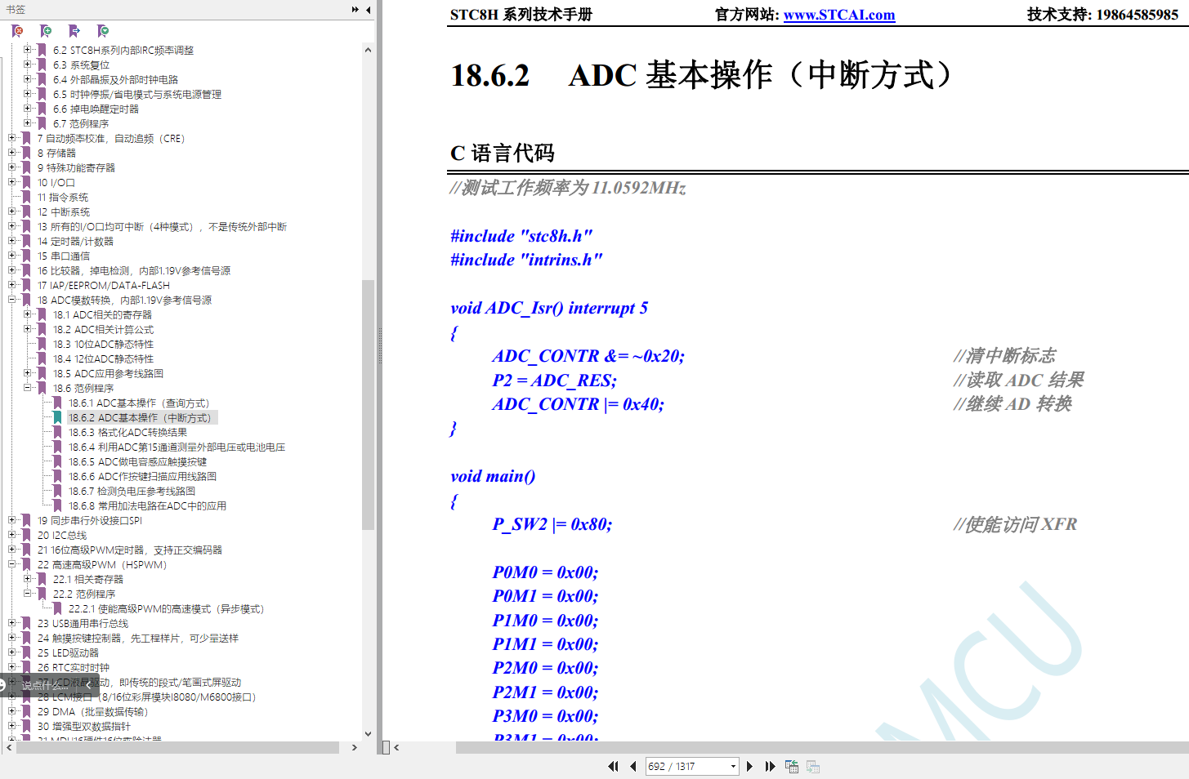Collapse the 22 高速高级PWM bookmark node
Image resolution: width=1189 pixels, height=779 pixels.
[12, 564]
